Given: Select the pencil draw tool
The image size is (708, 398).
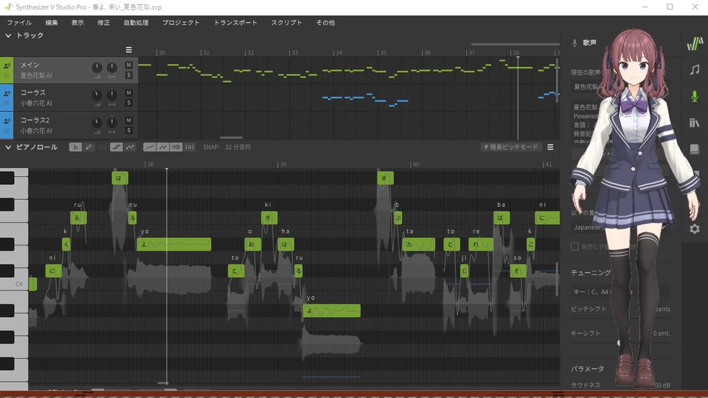Looking at the screenshot, I should 89,147.
